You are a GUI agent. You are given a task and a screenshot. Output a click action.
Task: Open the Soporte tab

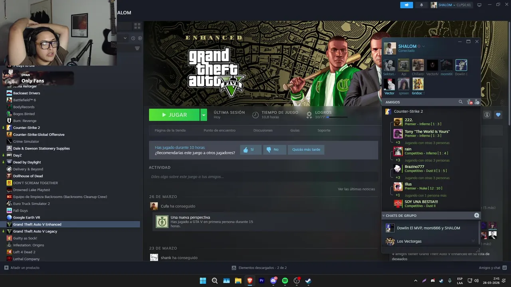click(x=324, y=130)
